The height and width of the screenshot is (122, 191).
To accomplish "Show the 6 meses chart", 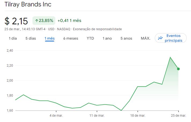I will point(71,38).
